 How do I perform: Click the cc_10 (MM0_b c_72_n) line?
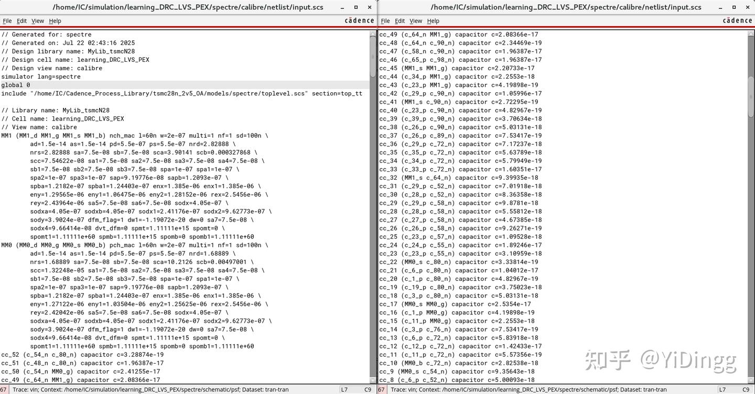(x=459, y=363)
